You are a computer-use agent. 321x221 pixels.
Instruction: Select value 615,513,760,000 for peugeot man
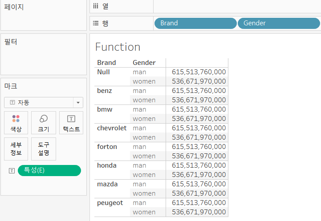pos(199,203)
